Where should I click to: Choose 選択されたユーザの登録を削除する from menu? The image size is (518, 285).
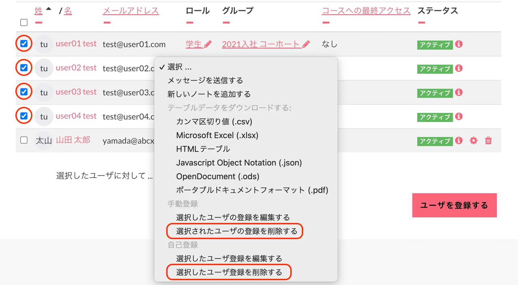(x=236, y=231)
